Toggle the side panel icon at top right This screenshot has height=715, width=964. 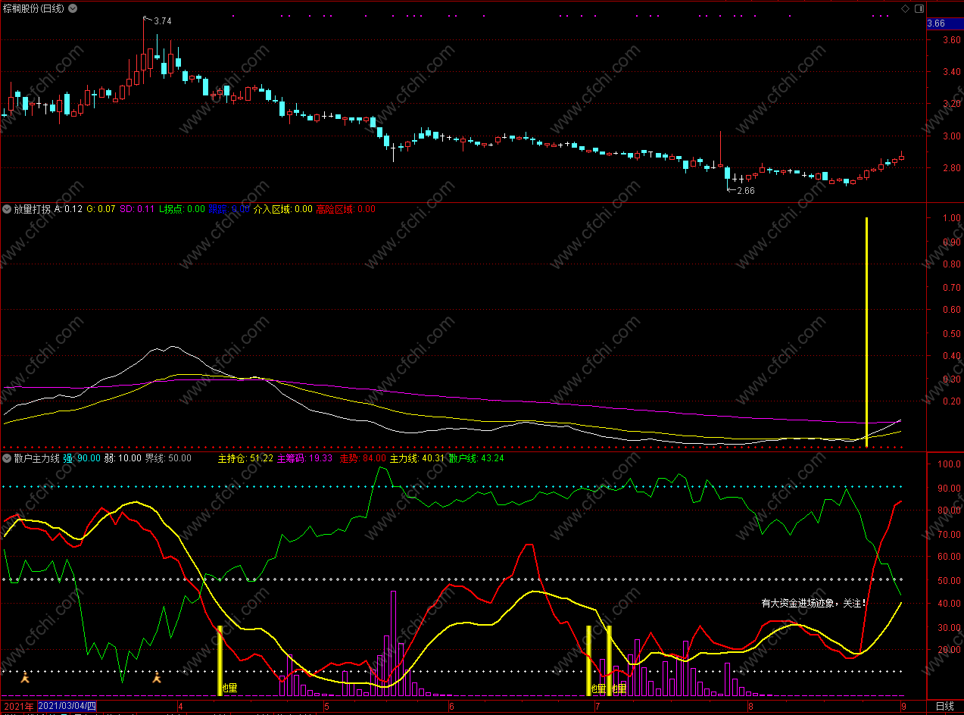[x=919, y=8]
